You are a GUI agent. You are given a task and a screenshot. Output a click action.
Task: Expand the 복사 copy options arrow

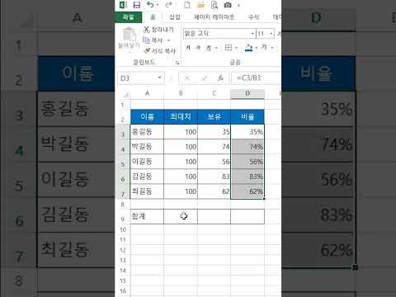coord(168,40)
